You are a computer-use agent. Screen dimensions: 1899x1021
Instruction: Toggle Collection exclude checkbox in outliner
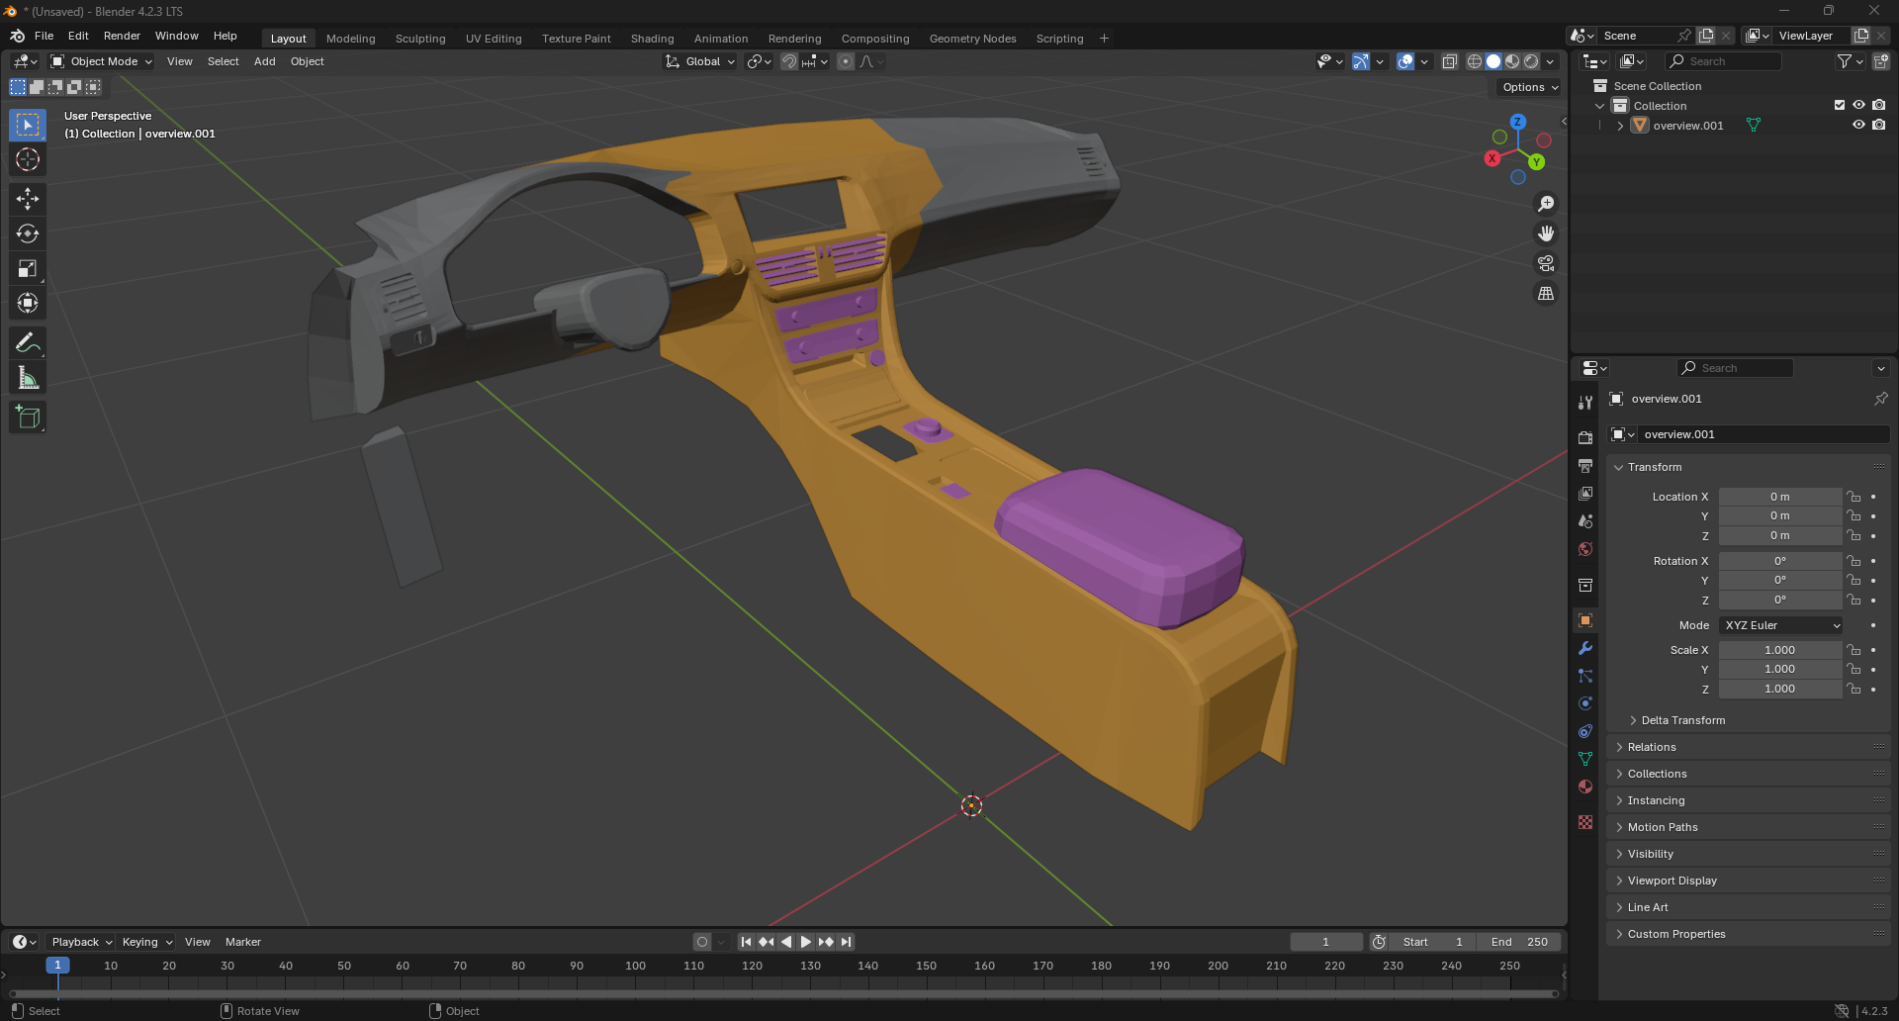1840,105
